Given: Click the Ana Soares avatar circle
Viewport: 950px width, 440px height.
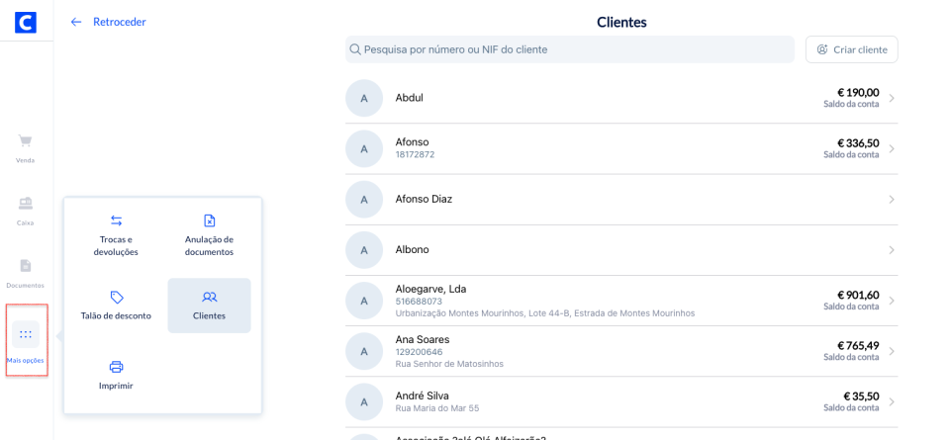Looking at the screenshot, I should click(364, 351).
